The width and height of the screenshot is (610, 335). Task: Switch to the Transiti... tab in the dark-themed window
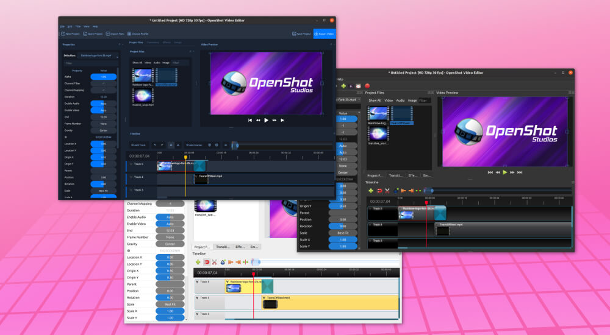click(396, 175)
